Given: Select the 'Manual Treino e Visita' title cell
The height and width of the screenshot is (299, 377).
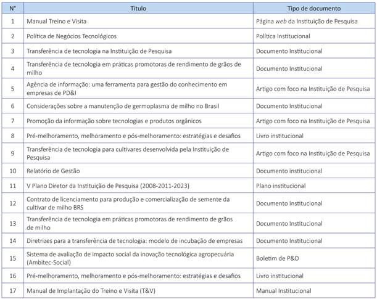Looking at the screenshot, I should pos(57,21).
